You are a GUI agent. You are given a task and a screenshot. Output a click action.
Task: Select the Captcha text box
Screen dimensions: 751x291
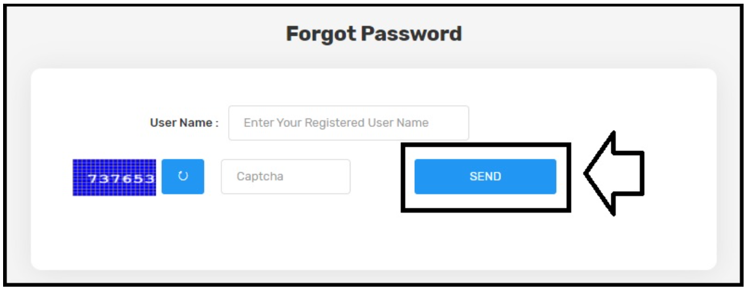(286, 176)
